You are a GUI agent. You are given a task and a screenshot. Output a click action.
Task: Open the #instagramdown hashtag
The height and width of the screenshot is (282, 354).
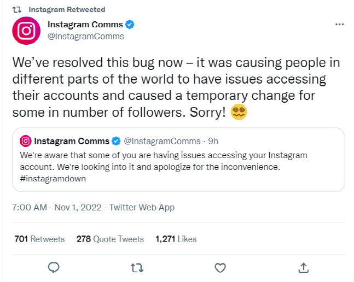(x=50, y=179)
